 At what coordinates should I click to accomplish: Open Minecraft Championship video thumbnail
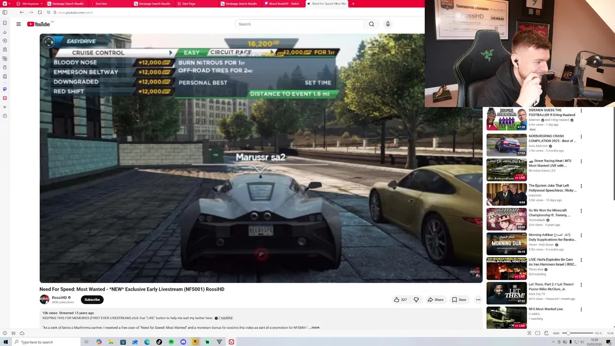506,219
